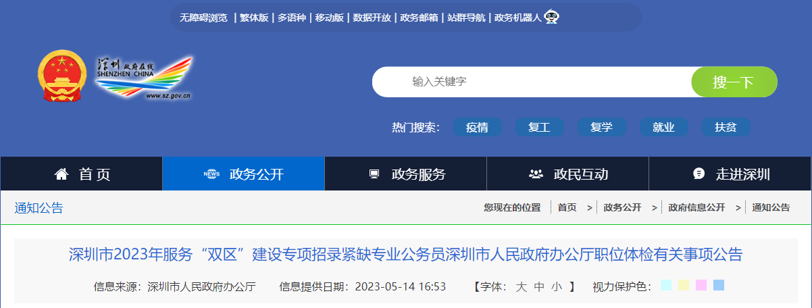This screenshot has height=308, width=812.
Task: Click the 疫情 hot search tag
Action: pos(477,127)
